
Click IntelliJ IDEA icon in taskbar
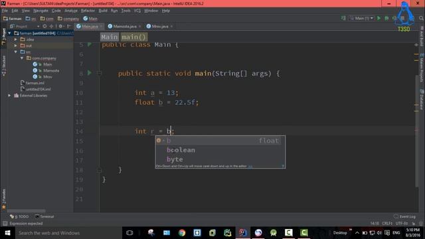(x=243, y=233)
